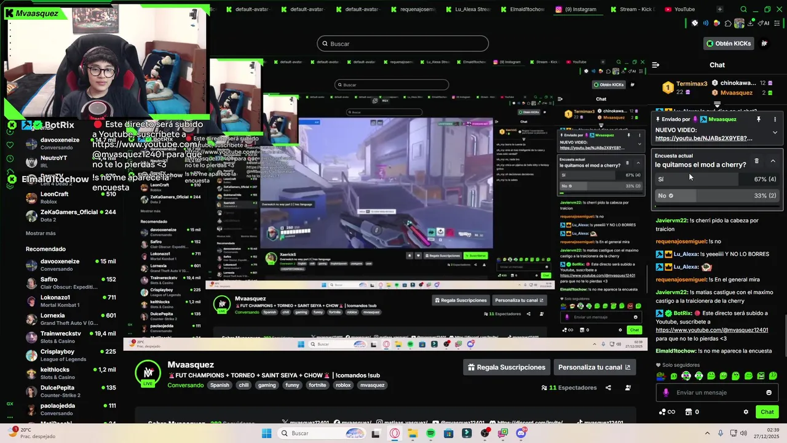
Task: Select the No poll option
Action: (717, 196)
